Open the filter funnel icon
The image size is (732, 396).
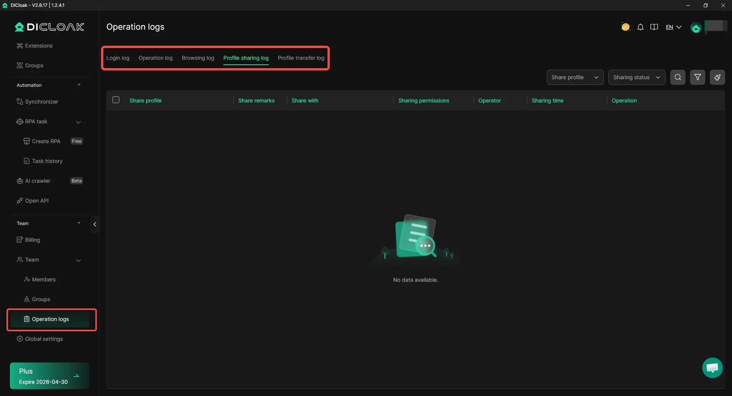coord(697,77)
